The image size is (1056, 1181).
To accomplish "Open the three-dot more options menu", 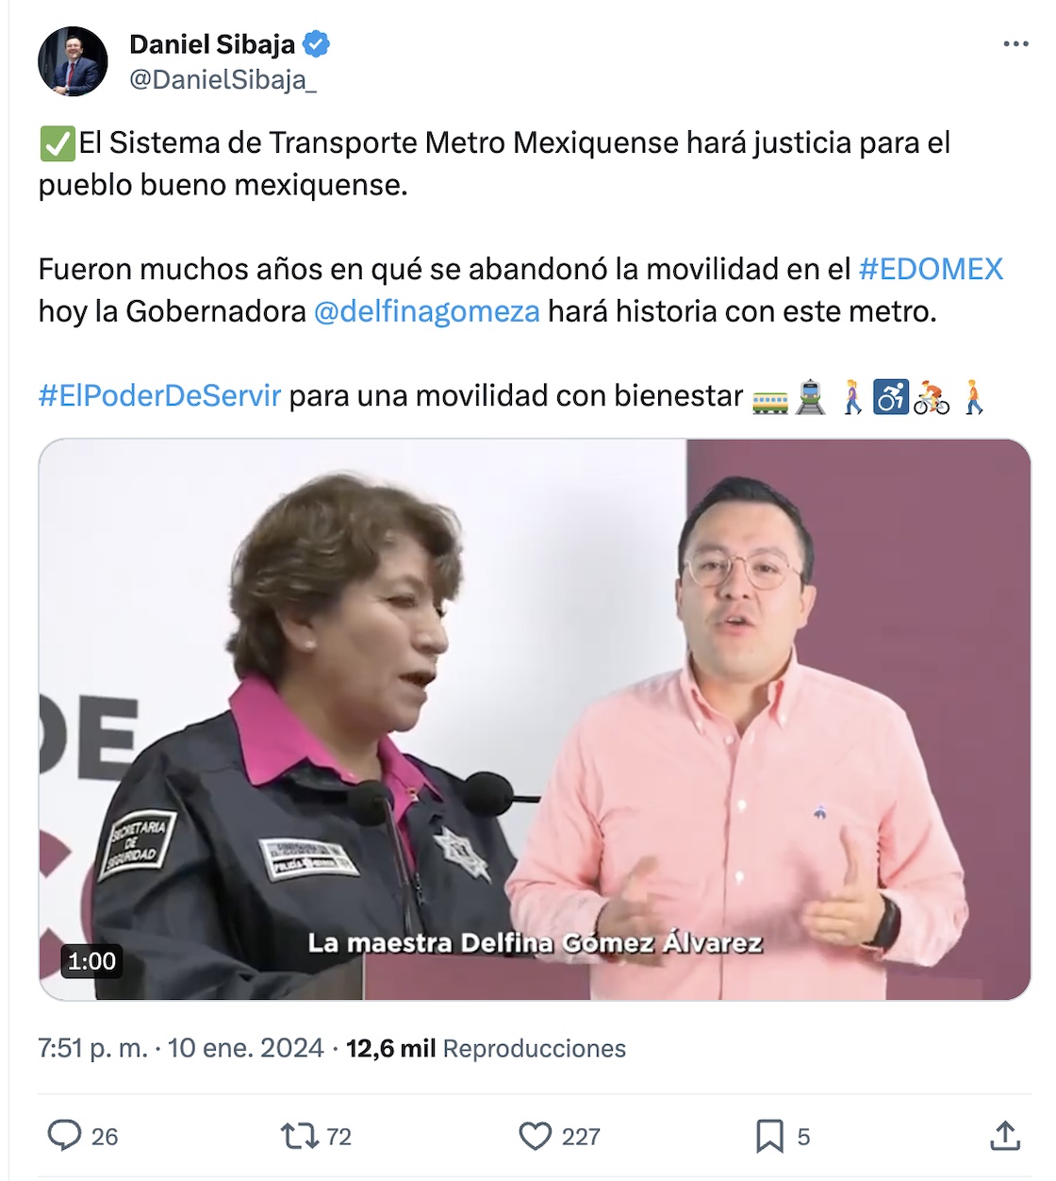I will [1015, 44].
